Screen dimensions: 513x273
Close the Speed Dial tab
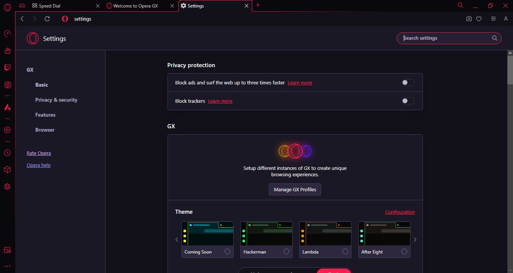(x=98, y=6)
